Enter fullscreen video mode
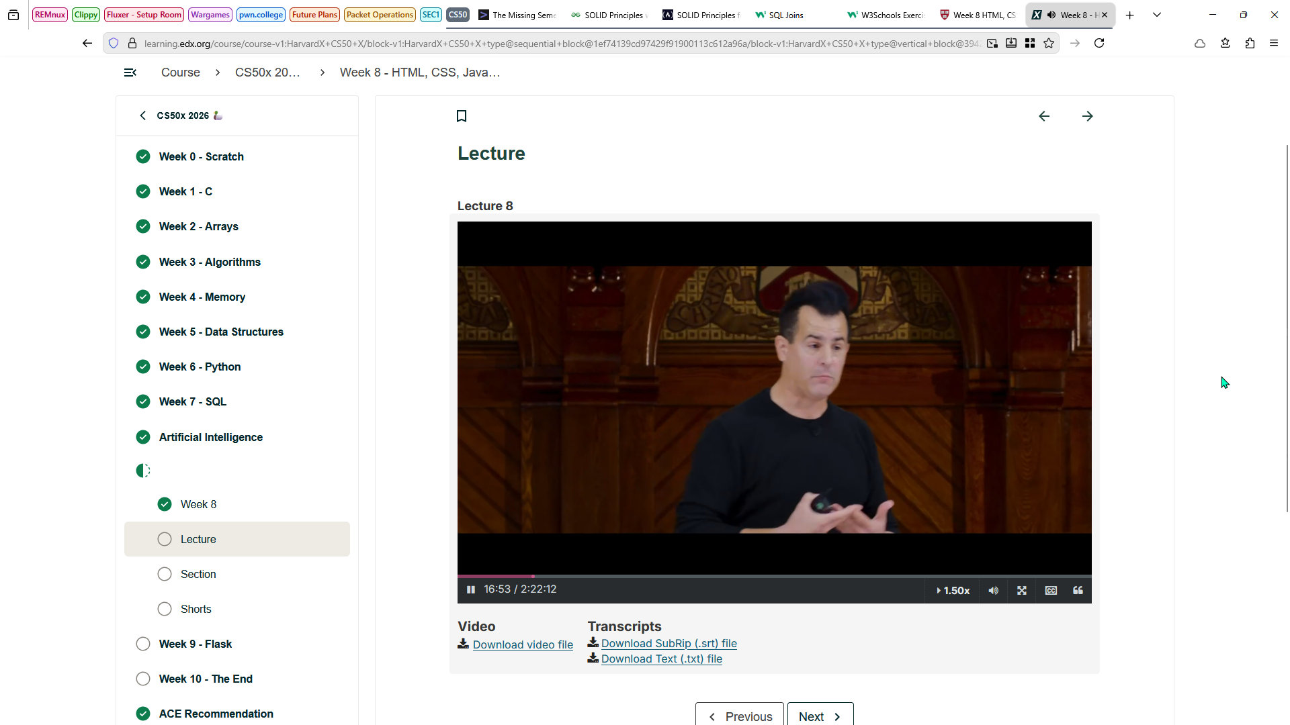Viewport: 1290px width, 725px height. pyautogui.click(x=1022, y=591)
